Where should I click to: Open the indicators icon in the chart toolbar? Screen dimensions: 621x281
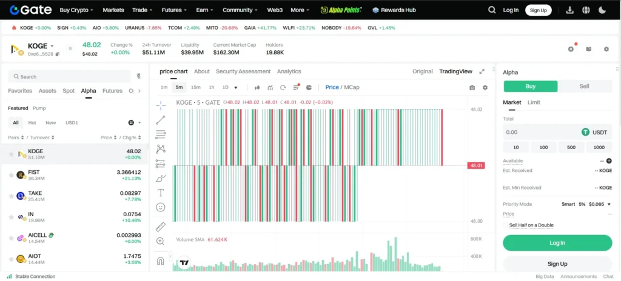(x=270, y=87)
